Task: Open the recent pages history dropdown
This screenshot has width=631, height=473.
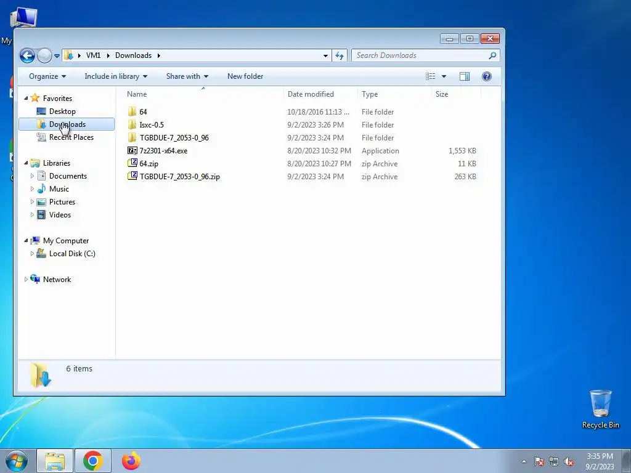Action: [x=57, y=56]
